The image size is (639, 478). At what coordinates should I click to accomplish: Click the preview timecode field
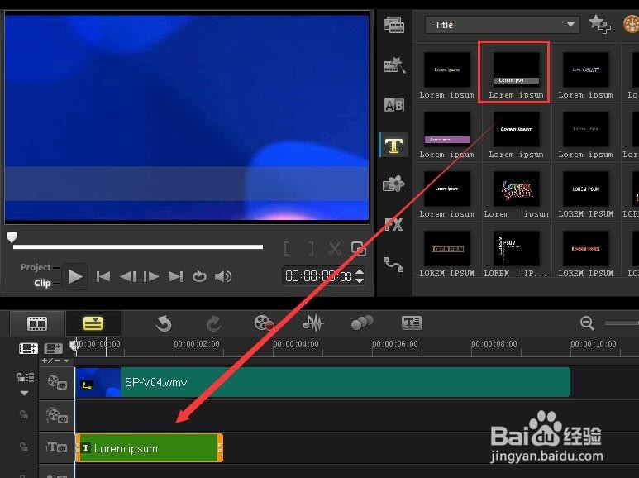[318, 276]
